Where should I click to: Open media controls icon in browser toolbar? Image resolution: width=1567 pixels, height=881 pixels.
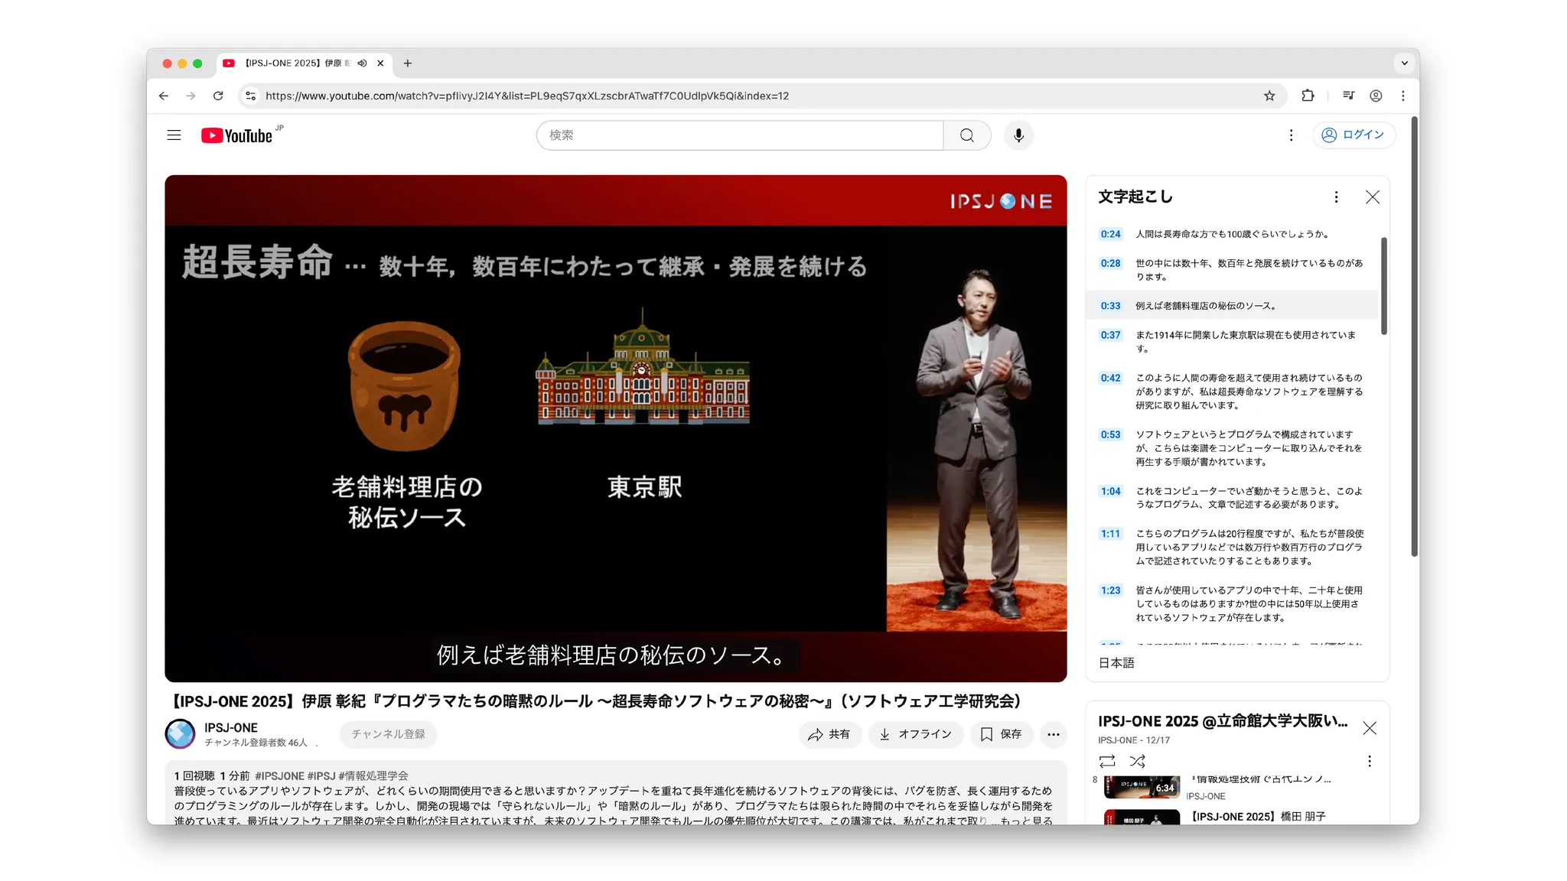tap(1348, 96)
